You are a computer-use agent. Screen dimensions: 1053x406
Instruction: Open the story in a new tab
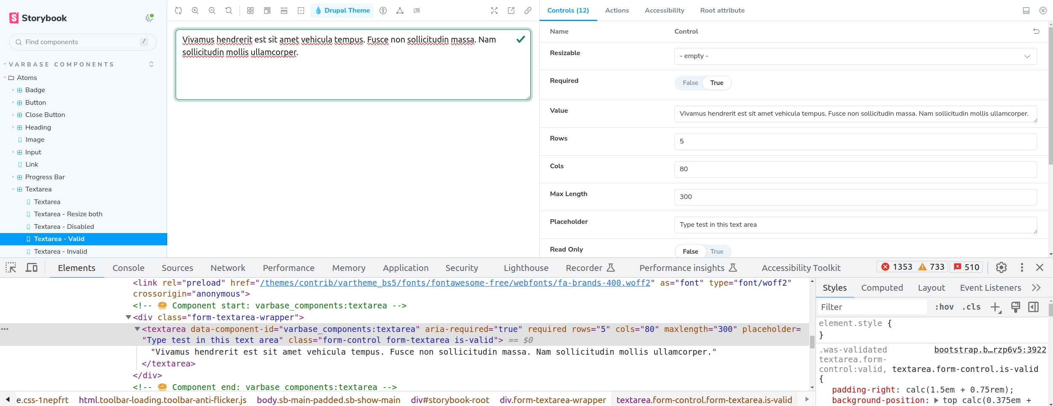[511, 11]
